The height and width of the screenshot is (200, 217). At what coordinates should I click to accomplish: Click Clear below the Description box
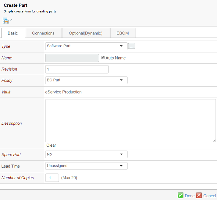(x=51, y=145)
